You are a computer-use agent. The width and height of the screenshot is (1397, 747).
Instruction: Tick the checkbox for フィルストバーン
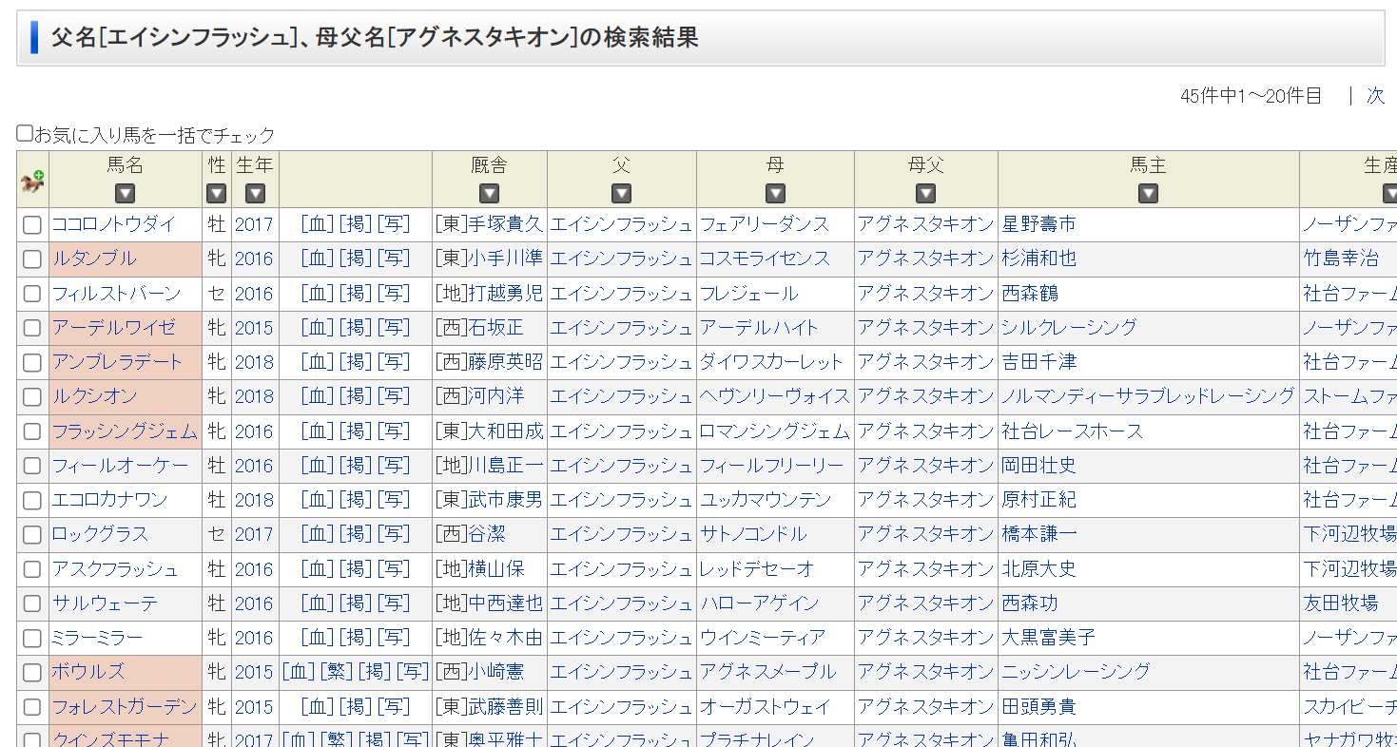(x=32, y=294)
